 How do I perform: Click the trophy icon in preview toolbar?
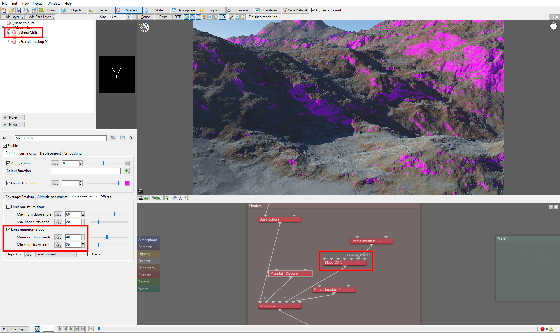pyautogui.click(x=204, y=17)
